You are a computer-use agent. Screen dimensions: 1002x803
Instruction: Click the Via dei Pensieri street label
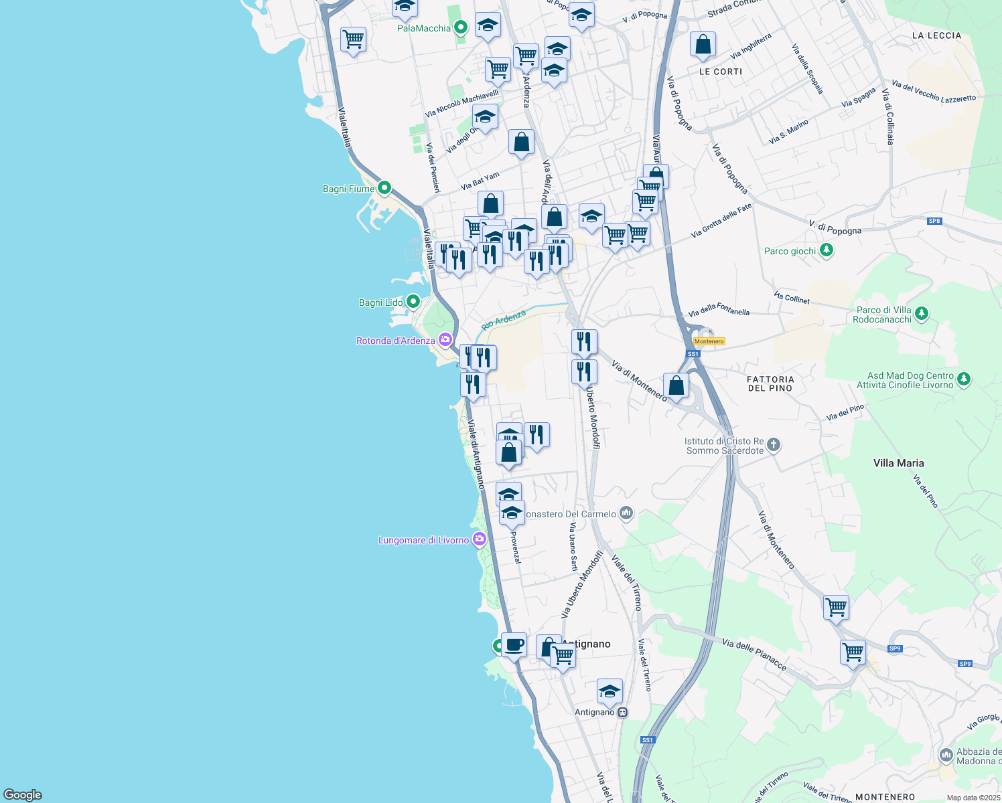(433, 169)
